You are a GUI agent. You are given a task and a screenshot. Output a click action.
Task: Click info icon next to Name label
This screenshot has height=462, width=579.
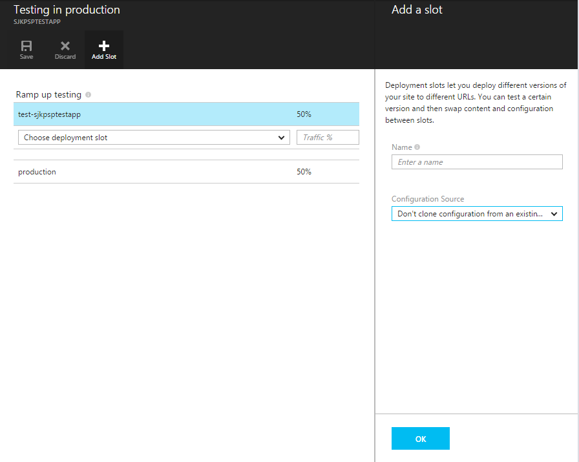417,147
